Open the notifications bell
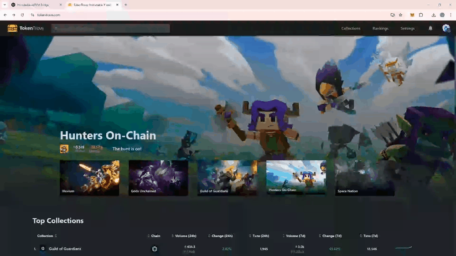 tap(430, 28)
